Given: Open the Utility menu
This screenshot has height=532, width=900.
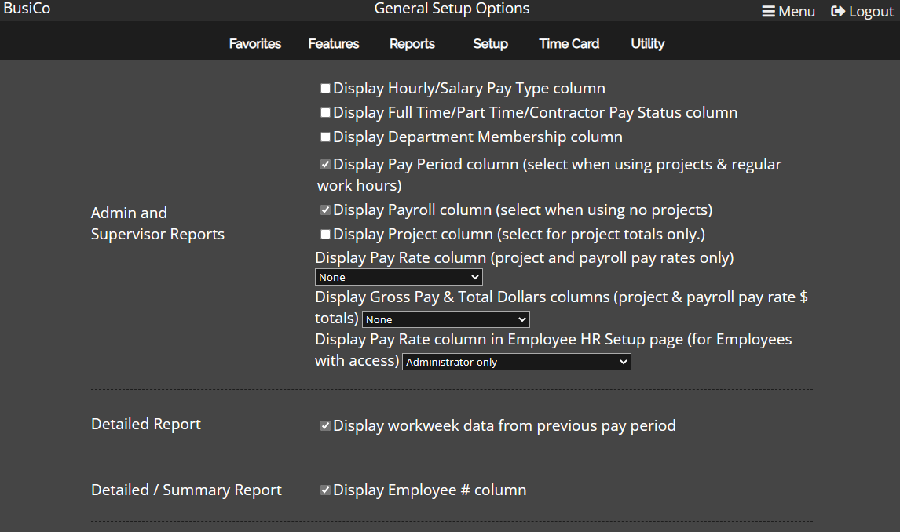Looking at the screenshot, I should click(647, 44).
